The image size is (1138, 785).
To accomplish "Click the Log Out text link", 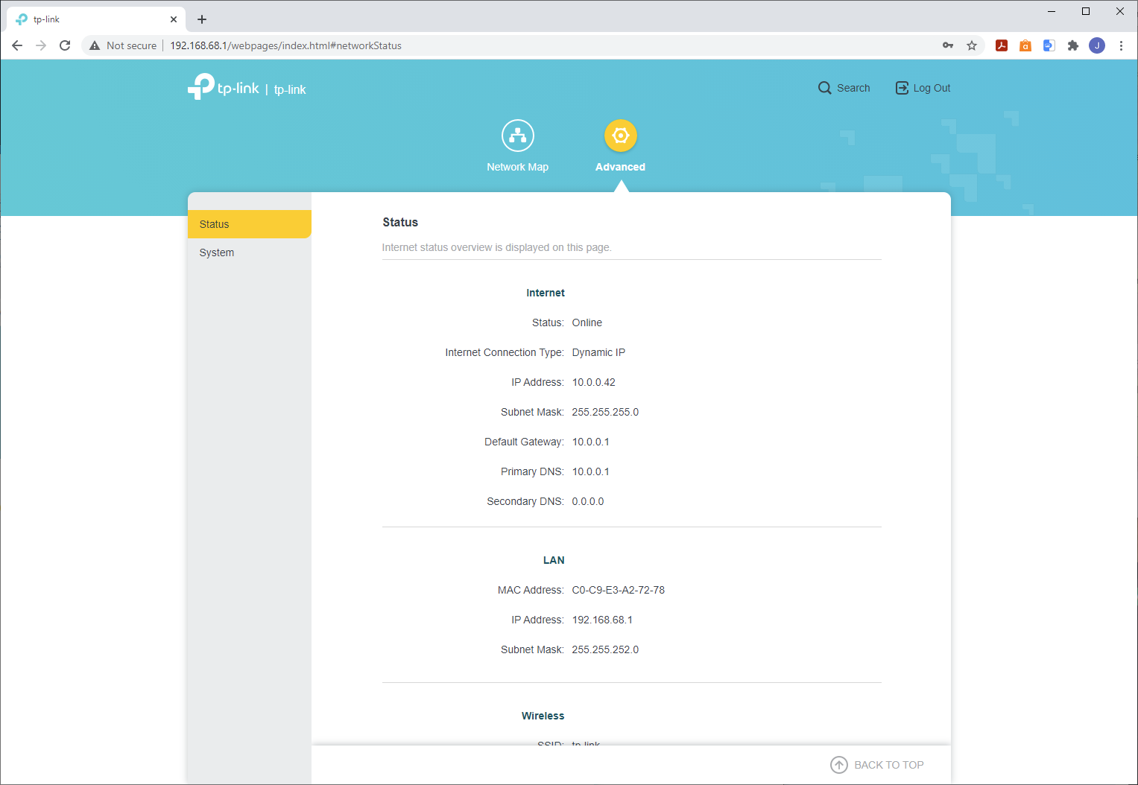I will (932, 88).
